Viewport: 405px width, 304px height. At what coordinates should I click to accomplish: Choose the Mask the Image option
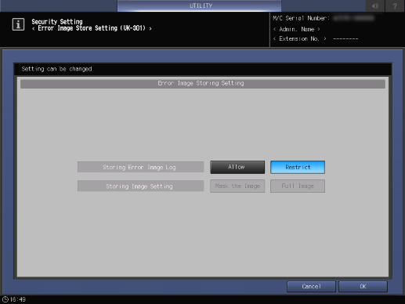pyautogui.click(x=237, y=186)
